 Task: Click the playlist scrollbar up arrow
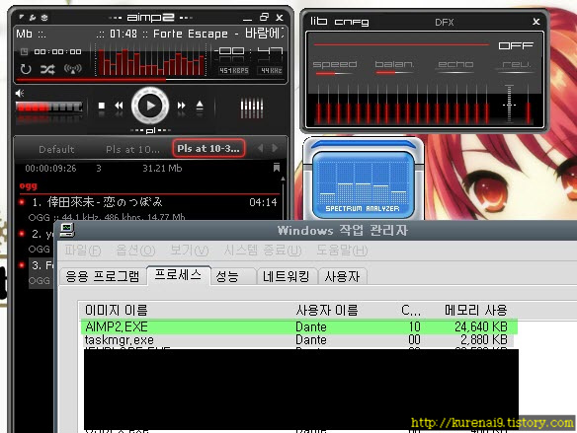click(283, 179)
